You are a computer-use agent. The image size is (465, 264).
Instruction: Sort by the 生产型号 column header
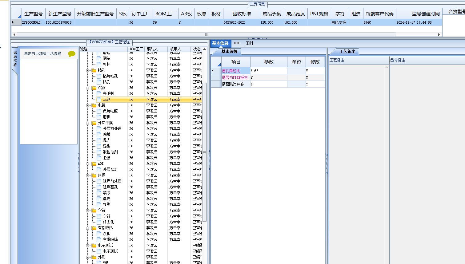pyautogui.click(x=34, y=14)
